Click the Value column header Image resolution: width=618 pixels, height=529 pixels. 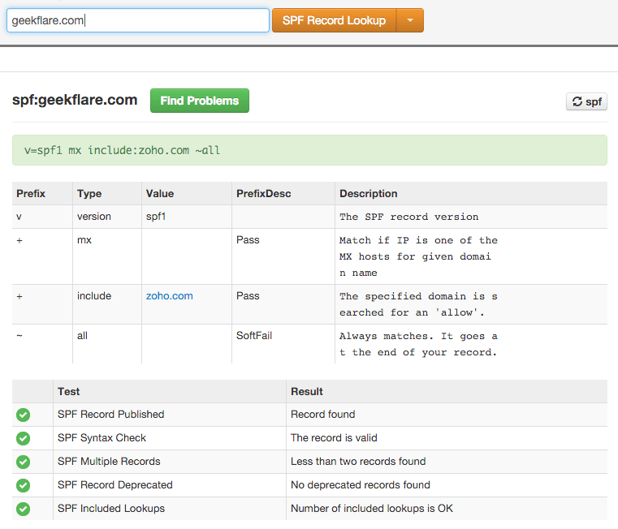pyautogui.click(x=160, y=193)
